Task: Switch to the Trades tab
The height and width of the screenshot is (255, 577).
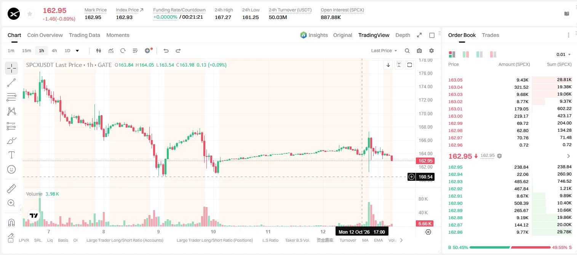Action: [x=491, y=35]
